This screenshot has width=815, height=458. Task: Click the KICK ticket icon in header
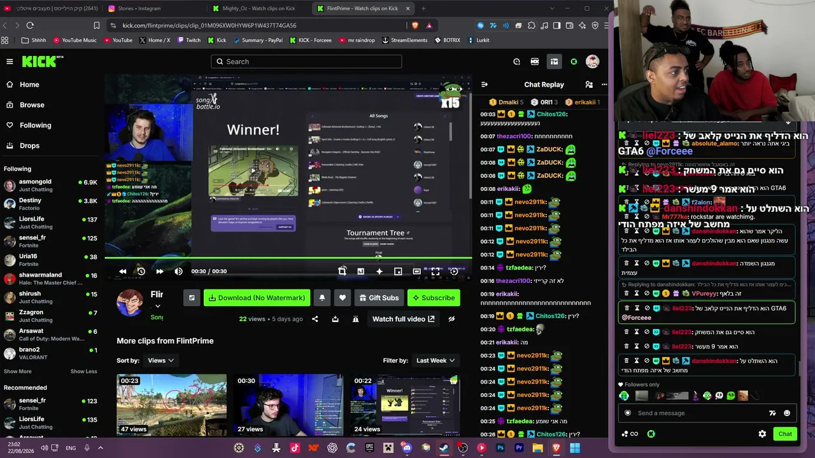tap(535, 62)
